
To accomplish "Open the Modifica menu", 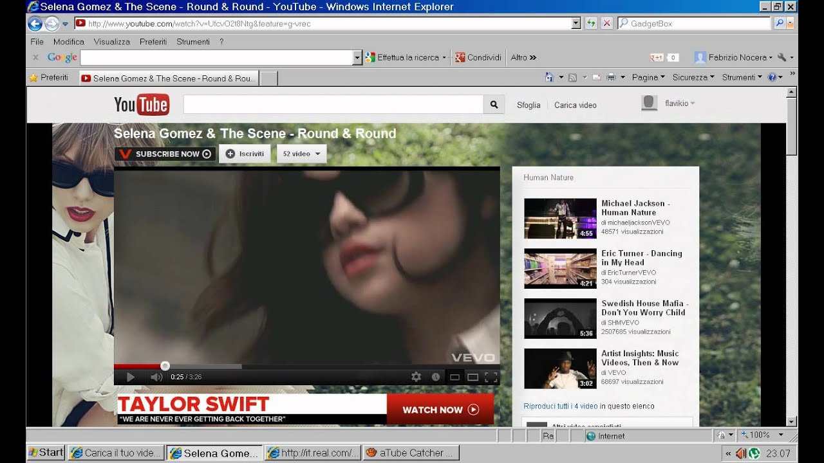I will [69, 41].
